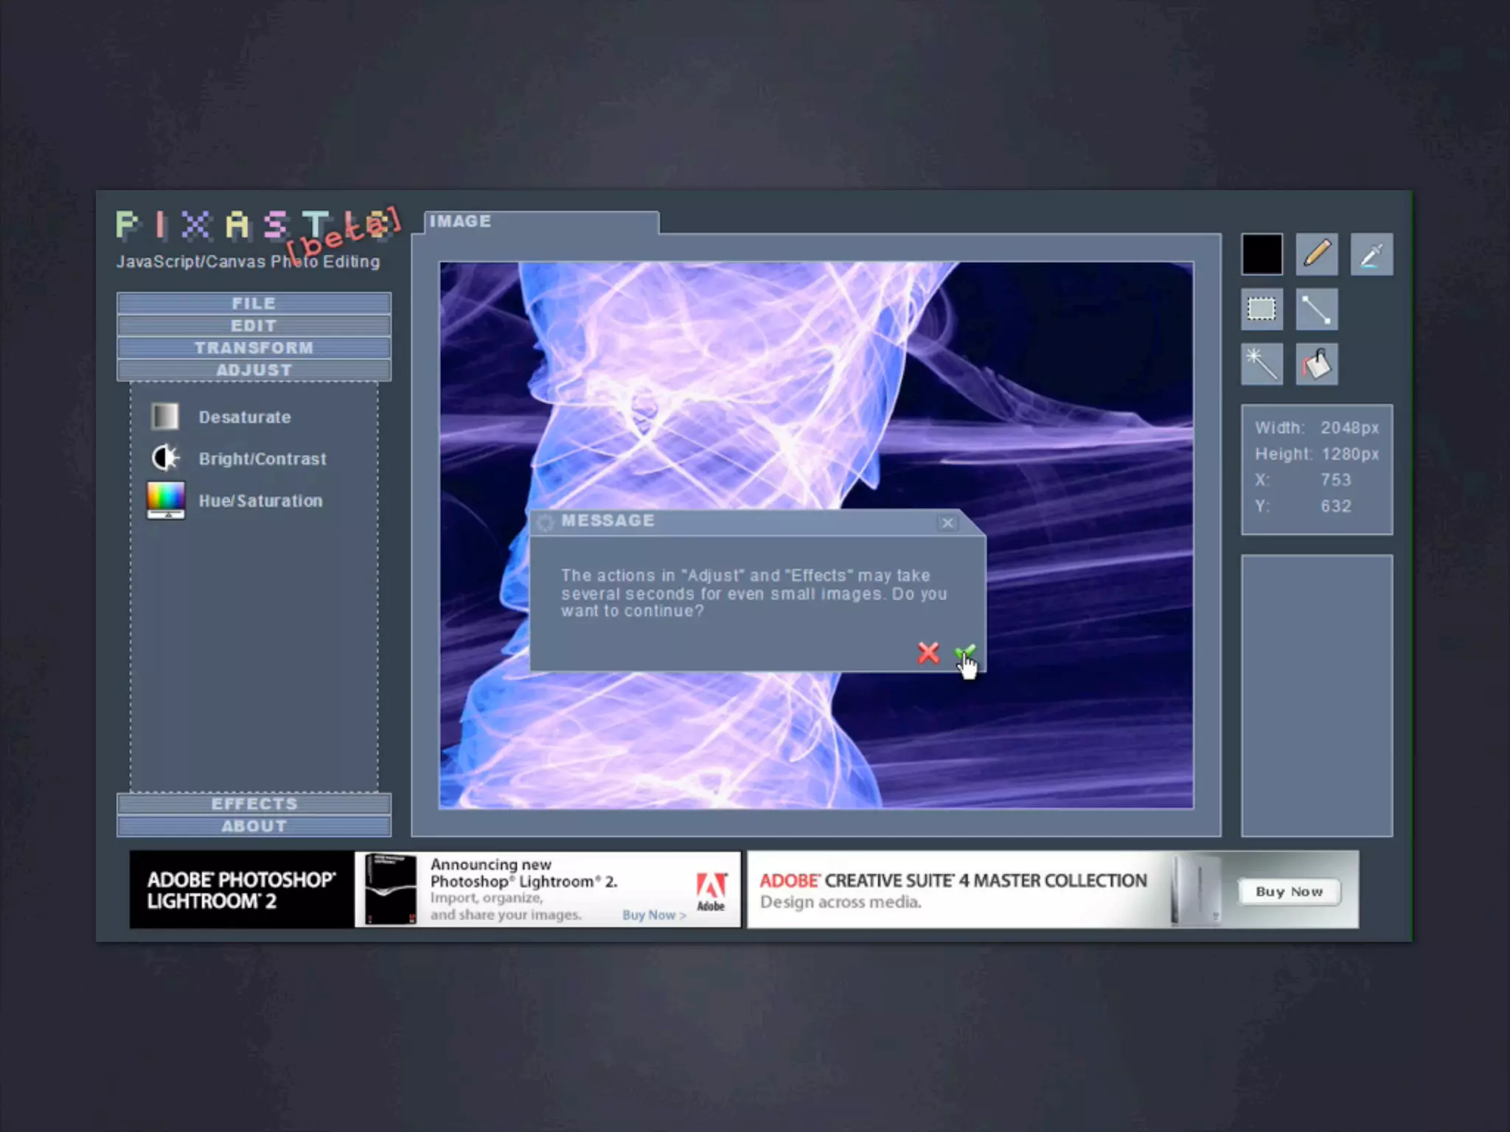Image resolution: width=1510 pixels, height=1132 pixels.
Task: Select the paint bucket fill tool
Action: pos(1317,364)
